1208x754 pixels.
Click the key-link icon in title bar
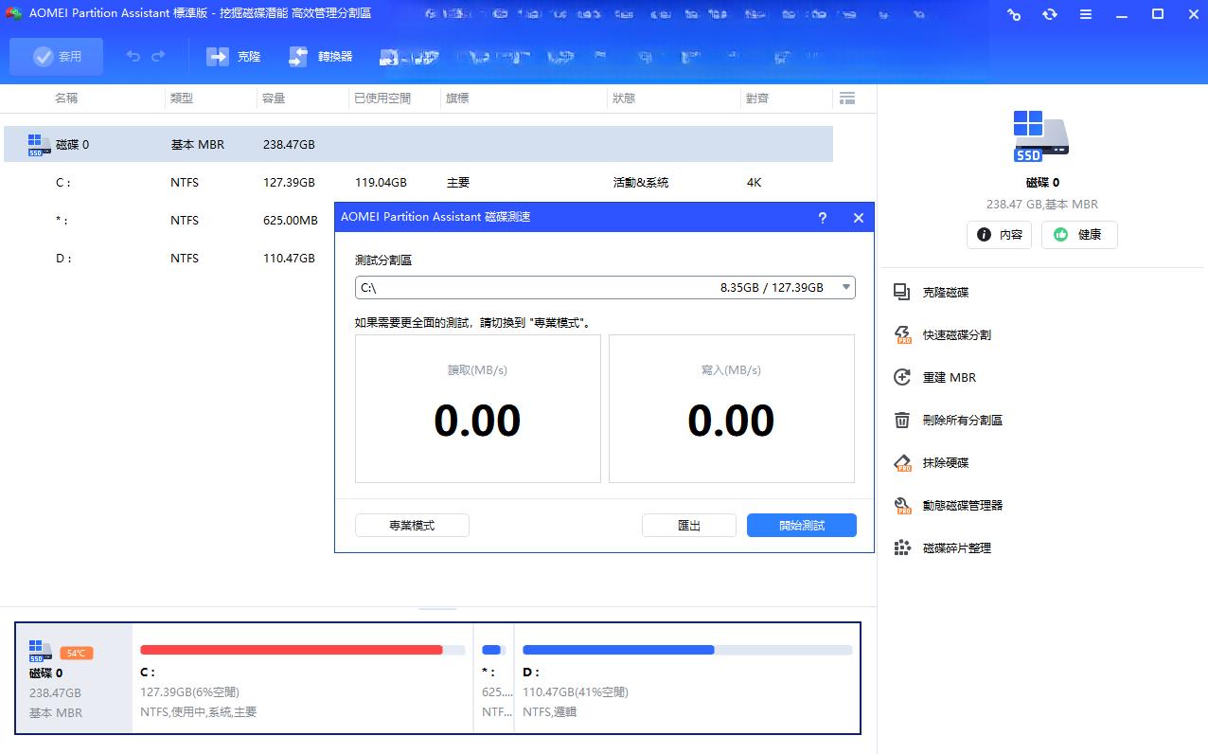pos(1014,14)
